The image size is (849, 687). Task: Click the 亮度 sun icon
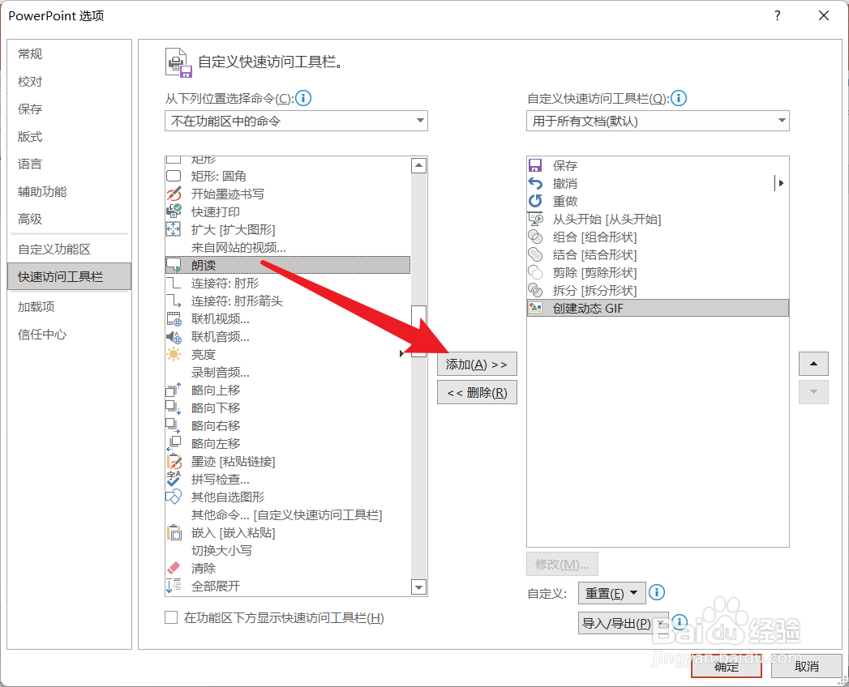point(174,354)
